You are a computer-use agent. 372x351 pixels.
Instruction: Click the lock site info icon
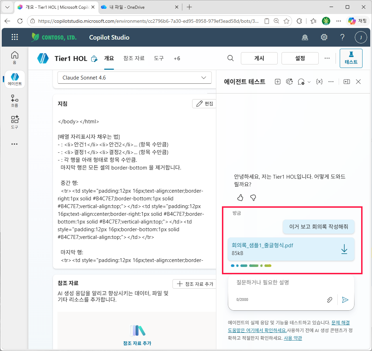click(33, 21)
